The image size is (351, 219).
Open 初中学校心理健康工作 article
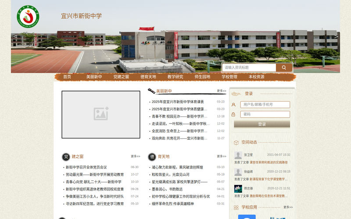point(181,197)
